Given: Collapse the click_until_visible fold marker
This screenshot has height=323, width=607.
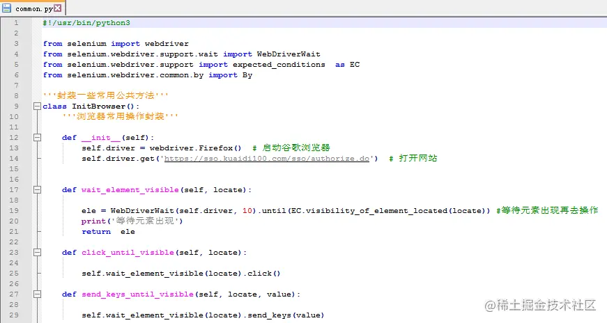Looking at the screenshot, I should point(37,252).
